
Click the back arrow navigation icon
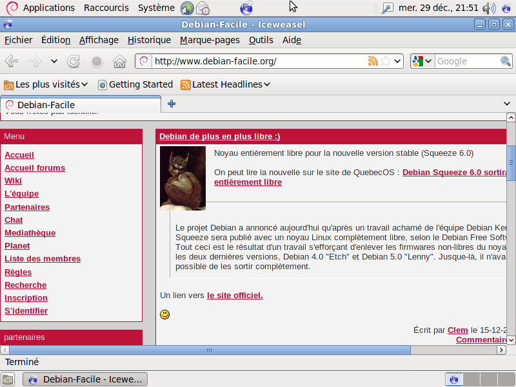pos(12,61)
